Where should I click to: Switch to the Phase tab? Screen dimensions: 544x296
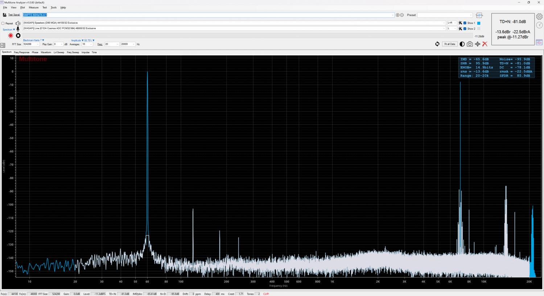coord(35,52)
